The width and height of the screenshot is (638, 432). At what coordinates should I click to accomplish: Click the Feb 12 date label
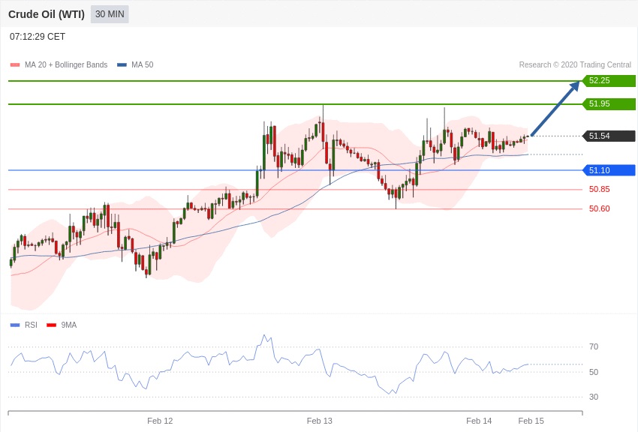160,421
